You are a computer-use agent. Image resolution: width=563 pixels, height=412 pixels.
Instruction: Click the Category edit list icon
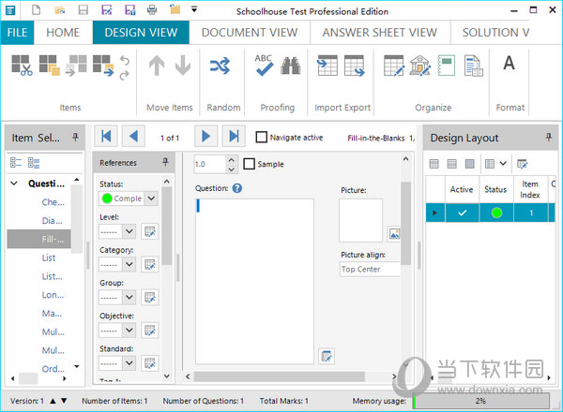coord(150,264)
